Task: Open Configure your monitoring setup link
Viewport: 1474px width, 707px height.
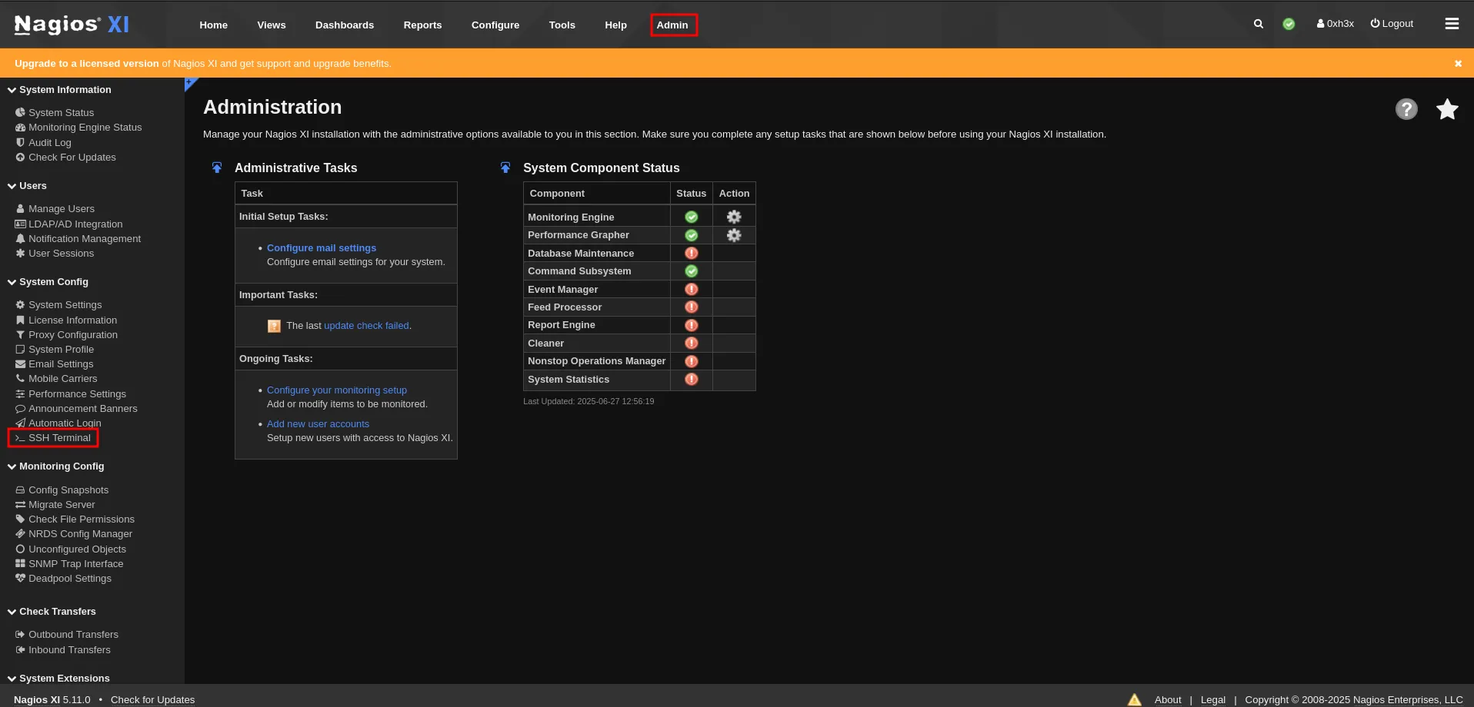Action: tap(337, 390)
